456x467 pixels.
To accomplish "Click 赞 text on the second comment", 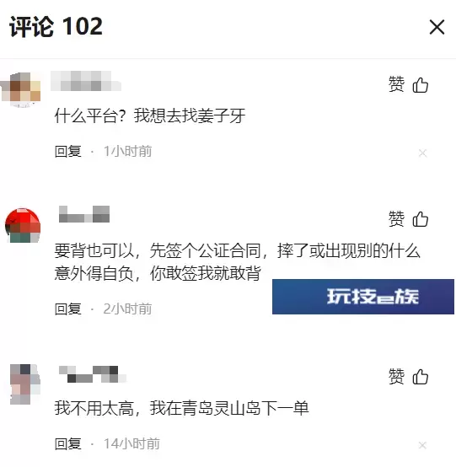I will [x=396, y=219].
